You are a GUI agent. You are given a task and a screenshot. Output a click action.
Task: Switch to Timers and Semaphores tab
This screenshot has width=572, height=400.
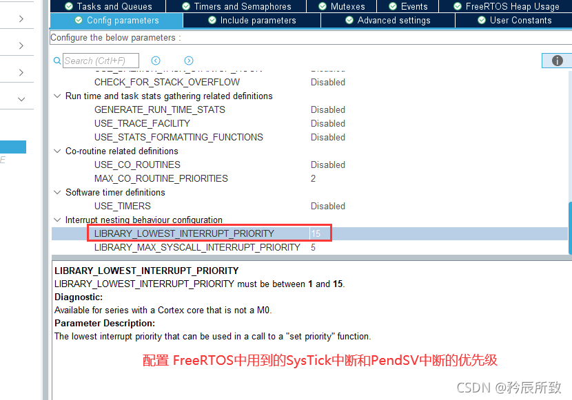coord(236,6)
